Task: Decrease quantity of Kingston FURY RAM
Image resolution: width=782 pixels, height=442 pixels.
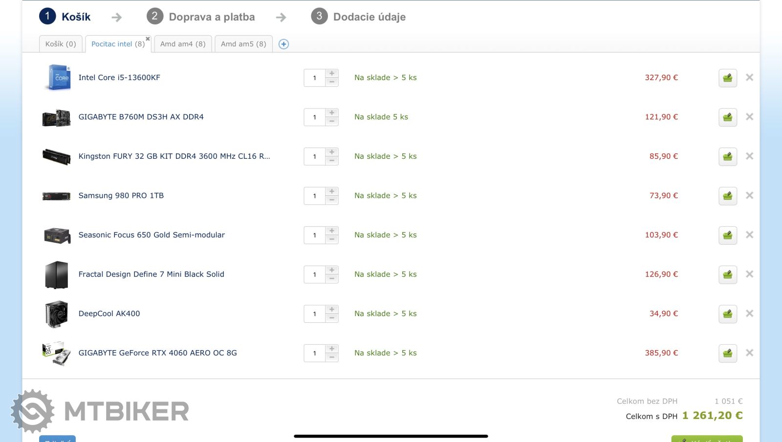Action: coord(332,161)
